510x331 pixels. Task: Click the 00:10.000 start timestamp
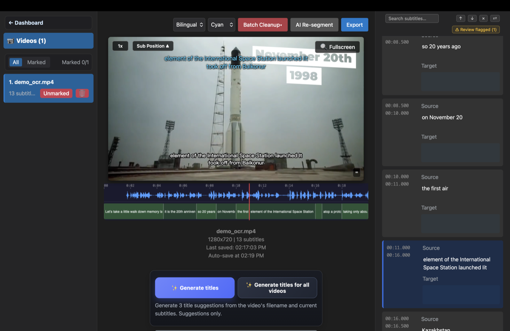point(397,176)
